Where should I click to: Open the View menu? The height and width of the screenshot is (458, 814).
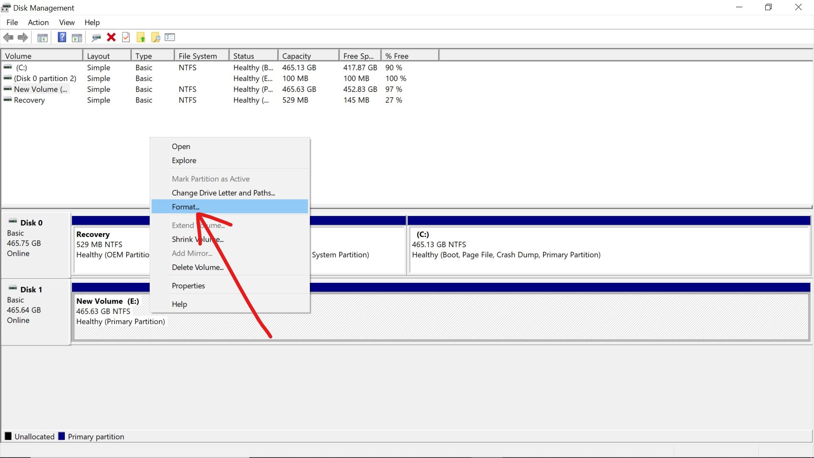click(x=67, y=22)
